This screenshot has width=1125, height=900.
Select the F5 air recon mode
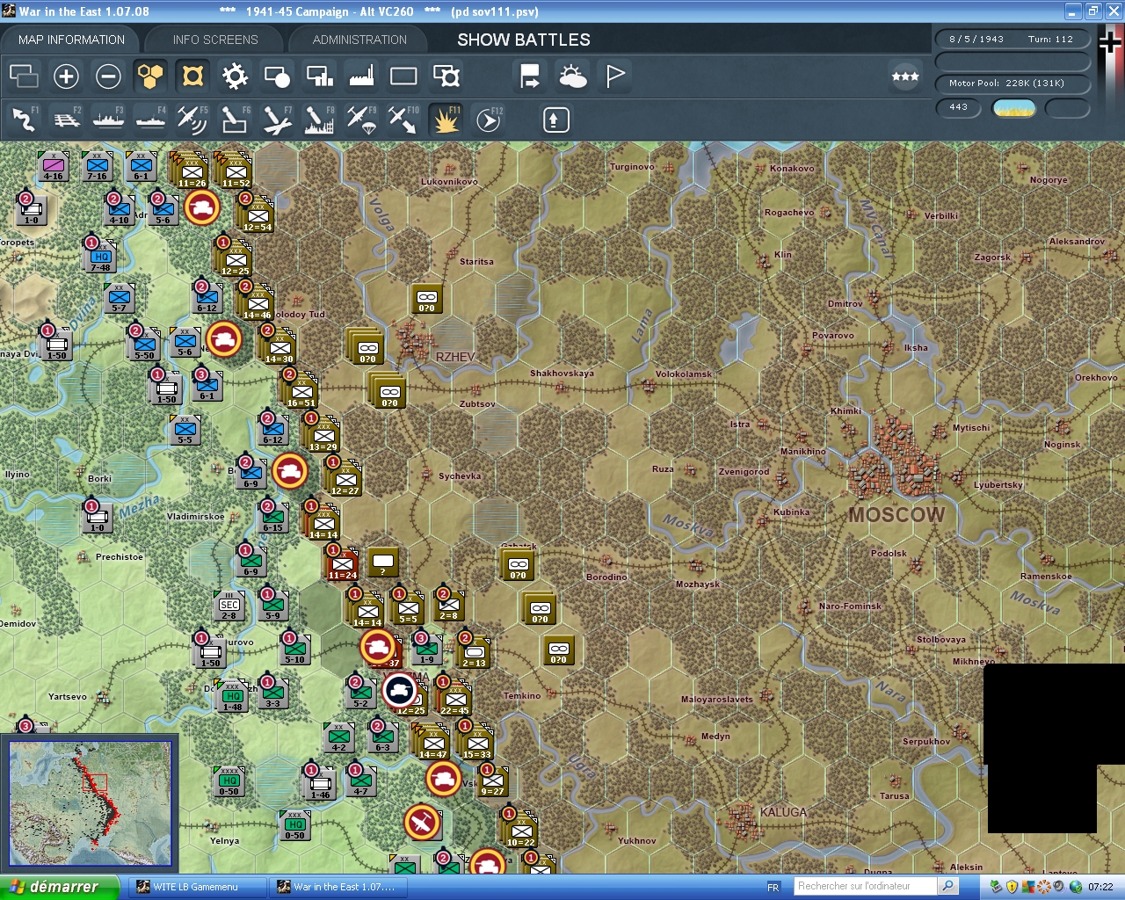point(192,120)
